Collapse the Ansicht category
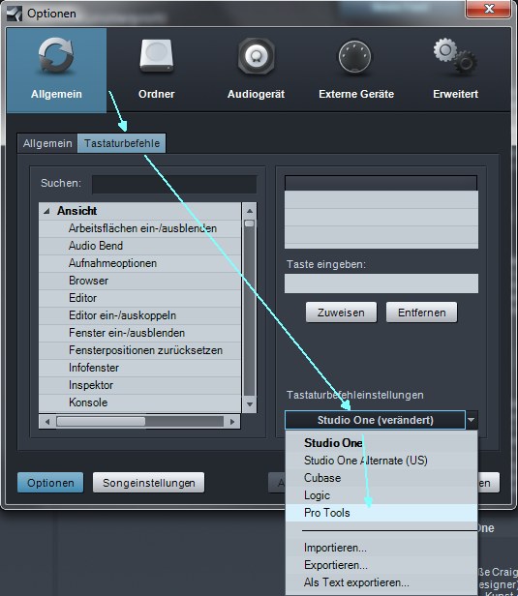Screen dimensions: 518x596 click(x=46, y=211)
